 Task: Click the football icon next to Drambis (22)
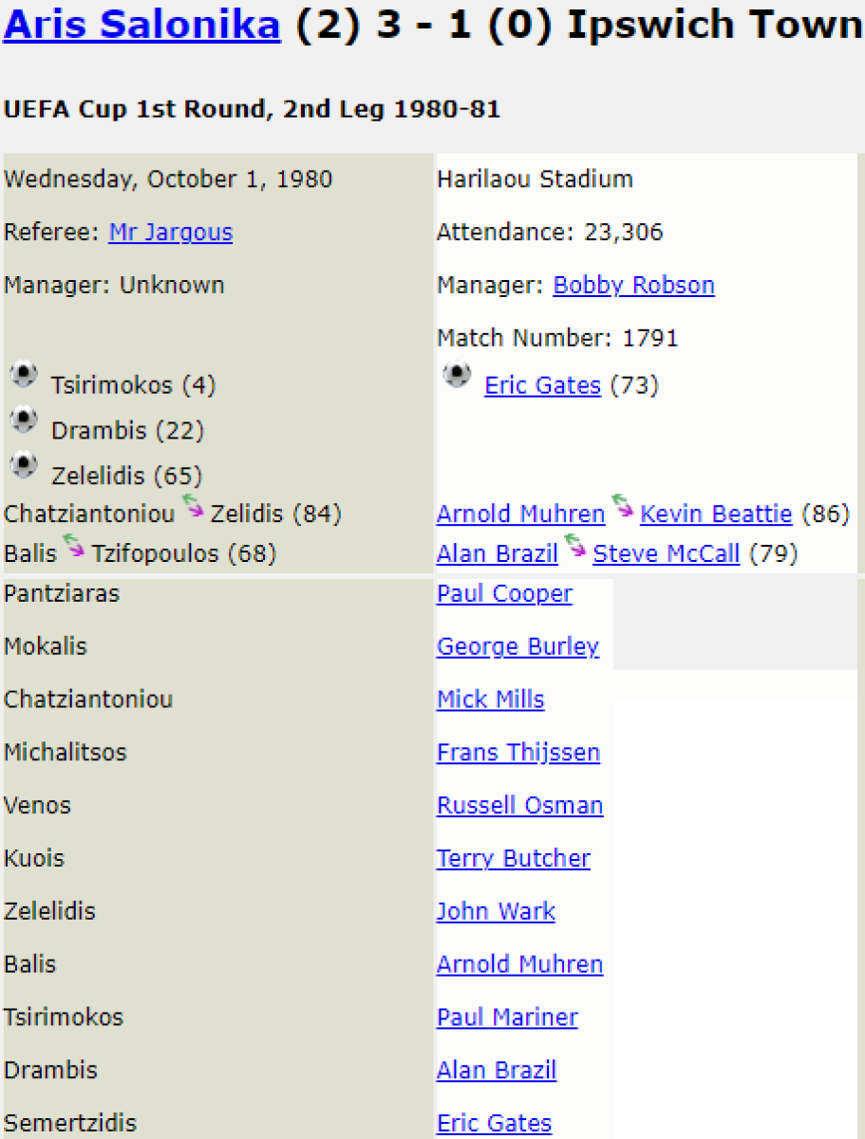point(24,420)
